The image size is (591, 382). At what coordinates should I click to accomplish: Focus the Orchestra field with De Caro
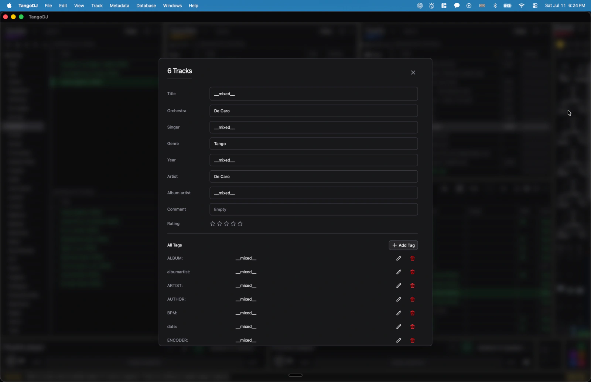[x=314, y=111]
